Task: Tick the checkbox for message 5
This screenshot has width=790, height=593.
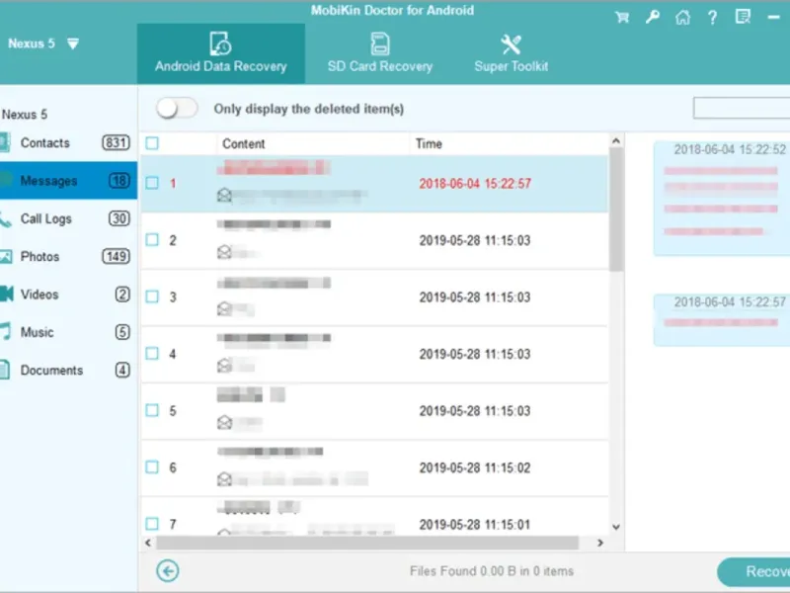Action: (152, 410)
